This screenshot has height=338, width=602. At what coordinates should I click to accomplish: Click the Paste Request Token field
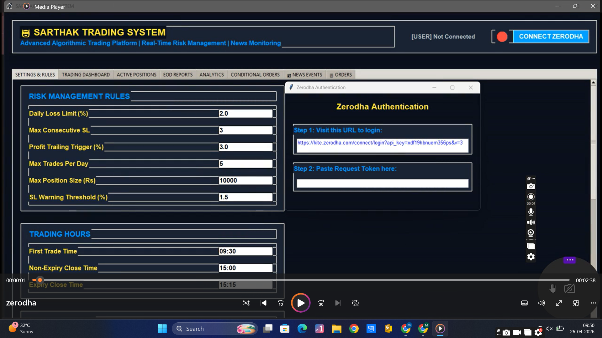pyautogui.click(x=383, y=183)
